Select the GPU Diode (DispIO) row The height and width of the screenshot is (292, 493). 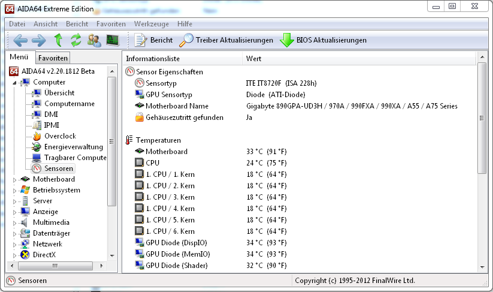[299, 243]
